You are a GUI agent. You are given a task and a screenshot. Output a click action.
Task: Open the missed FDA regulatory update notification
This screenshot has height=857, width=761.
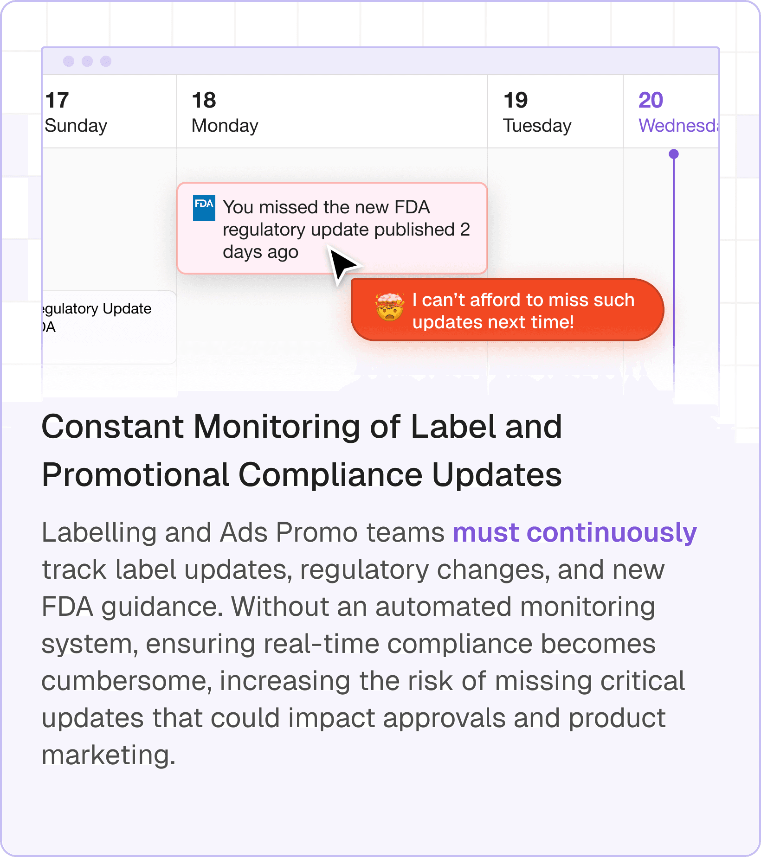point(332,228)
